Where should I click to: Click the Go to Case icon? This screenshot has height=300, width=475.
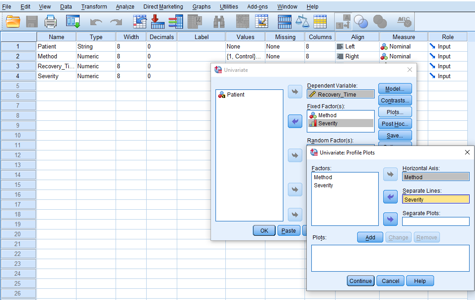[x=139, y=22]
